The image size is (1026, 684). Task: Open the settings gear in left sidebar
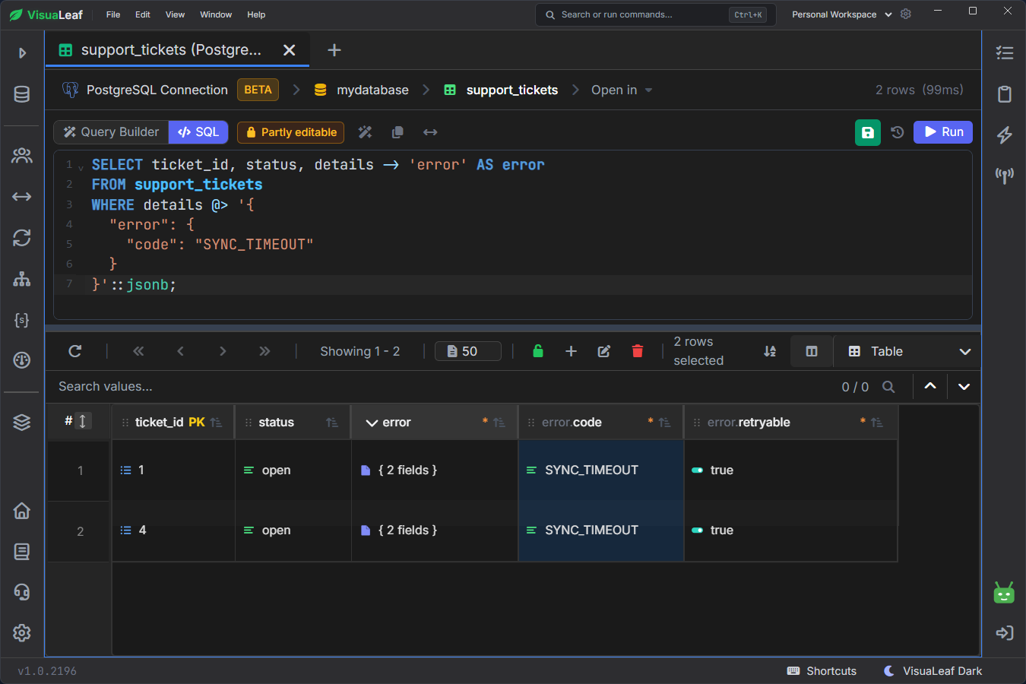tap(22, 632)
